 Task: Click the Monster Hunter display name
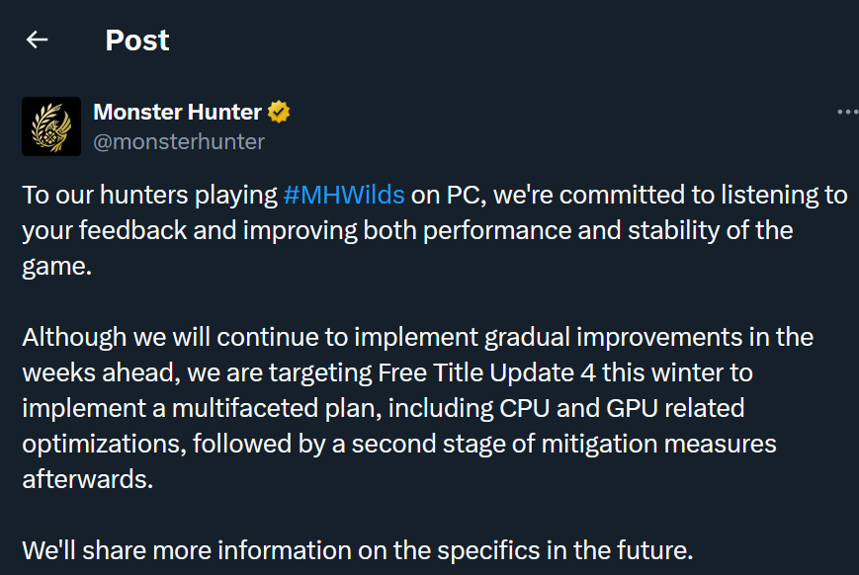tap(177, 113)
